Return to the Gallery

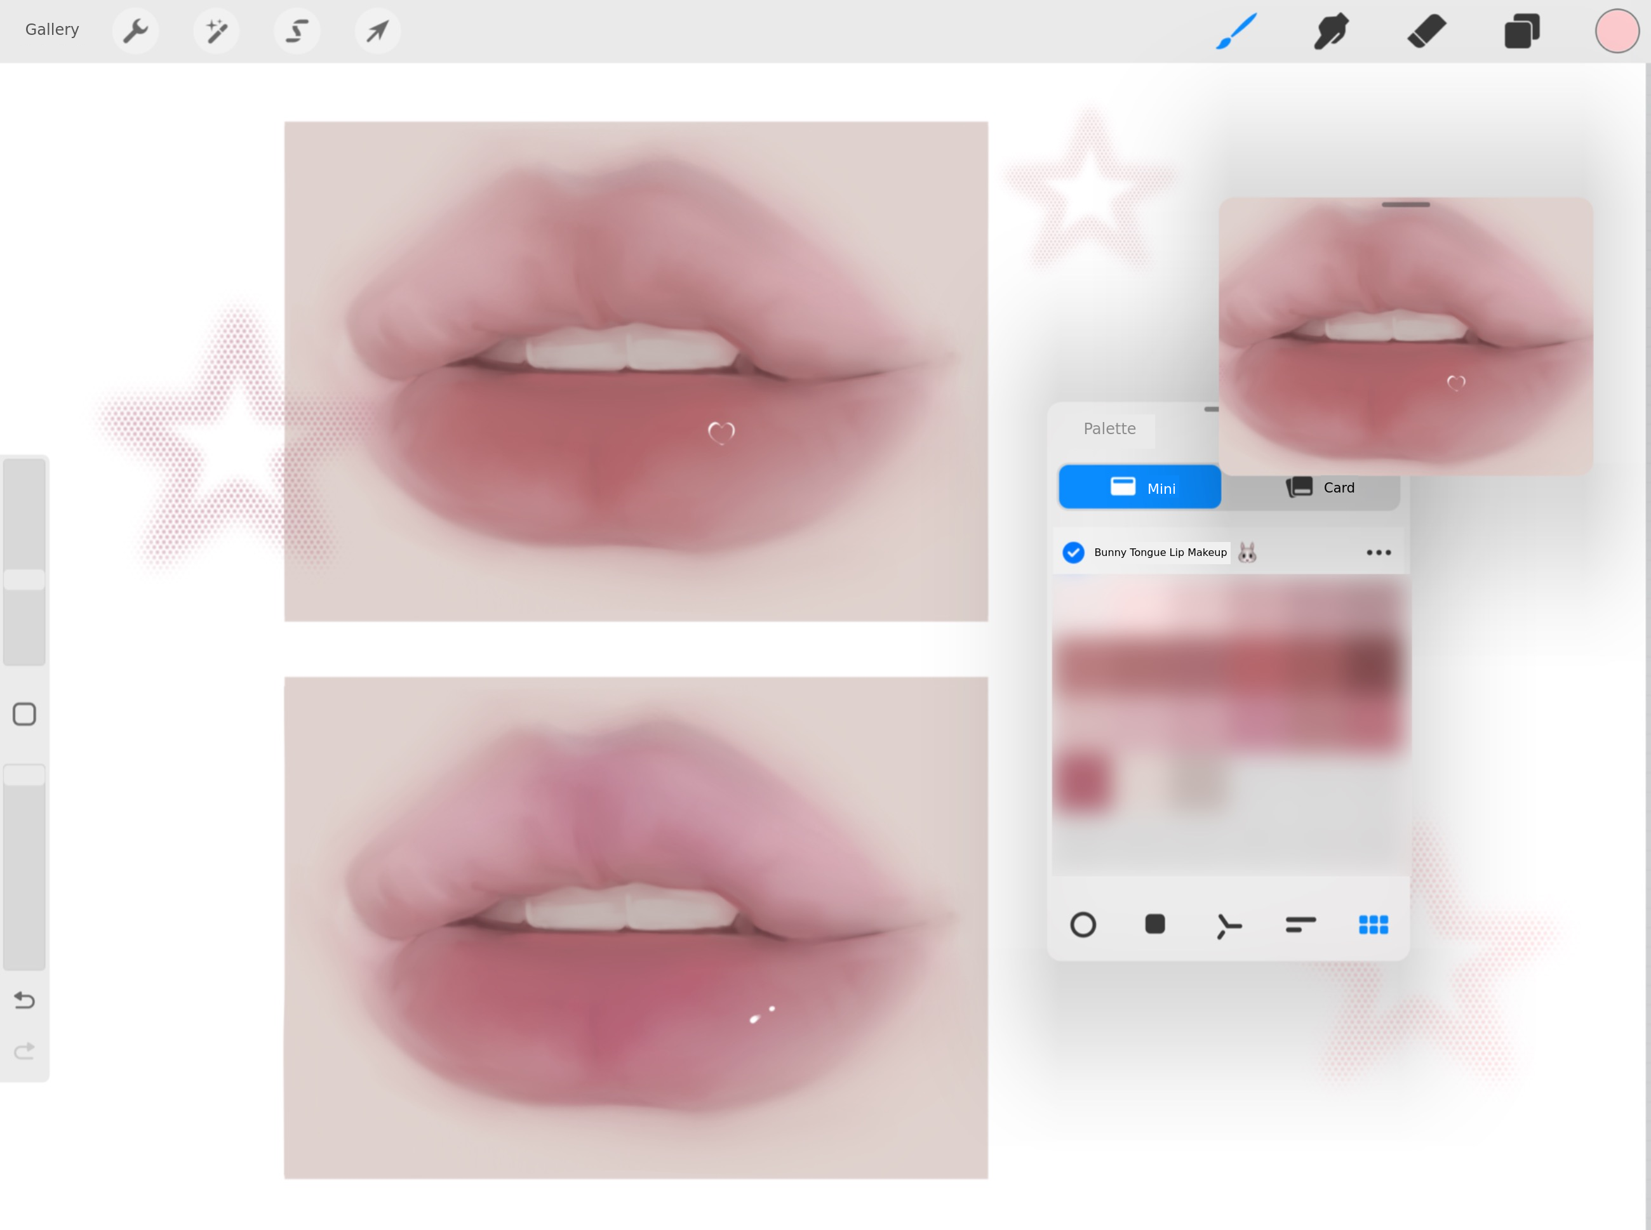52,30
